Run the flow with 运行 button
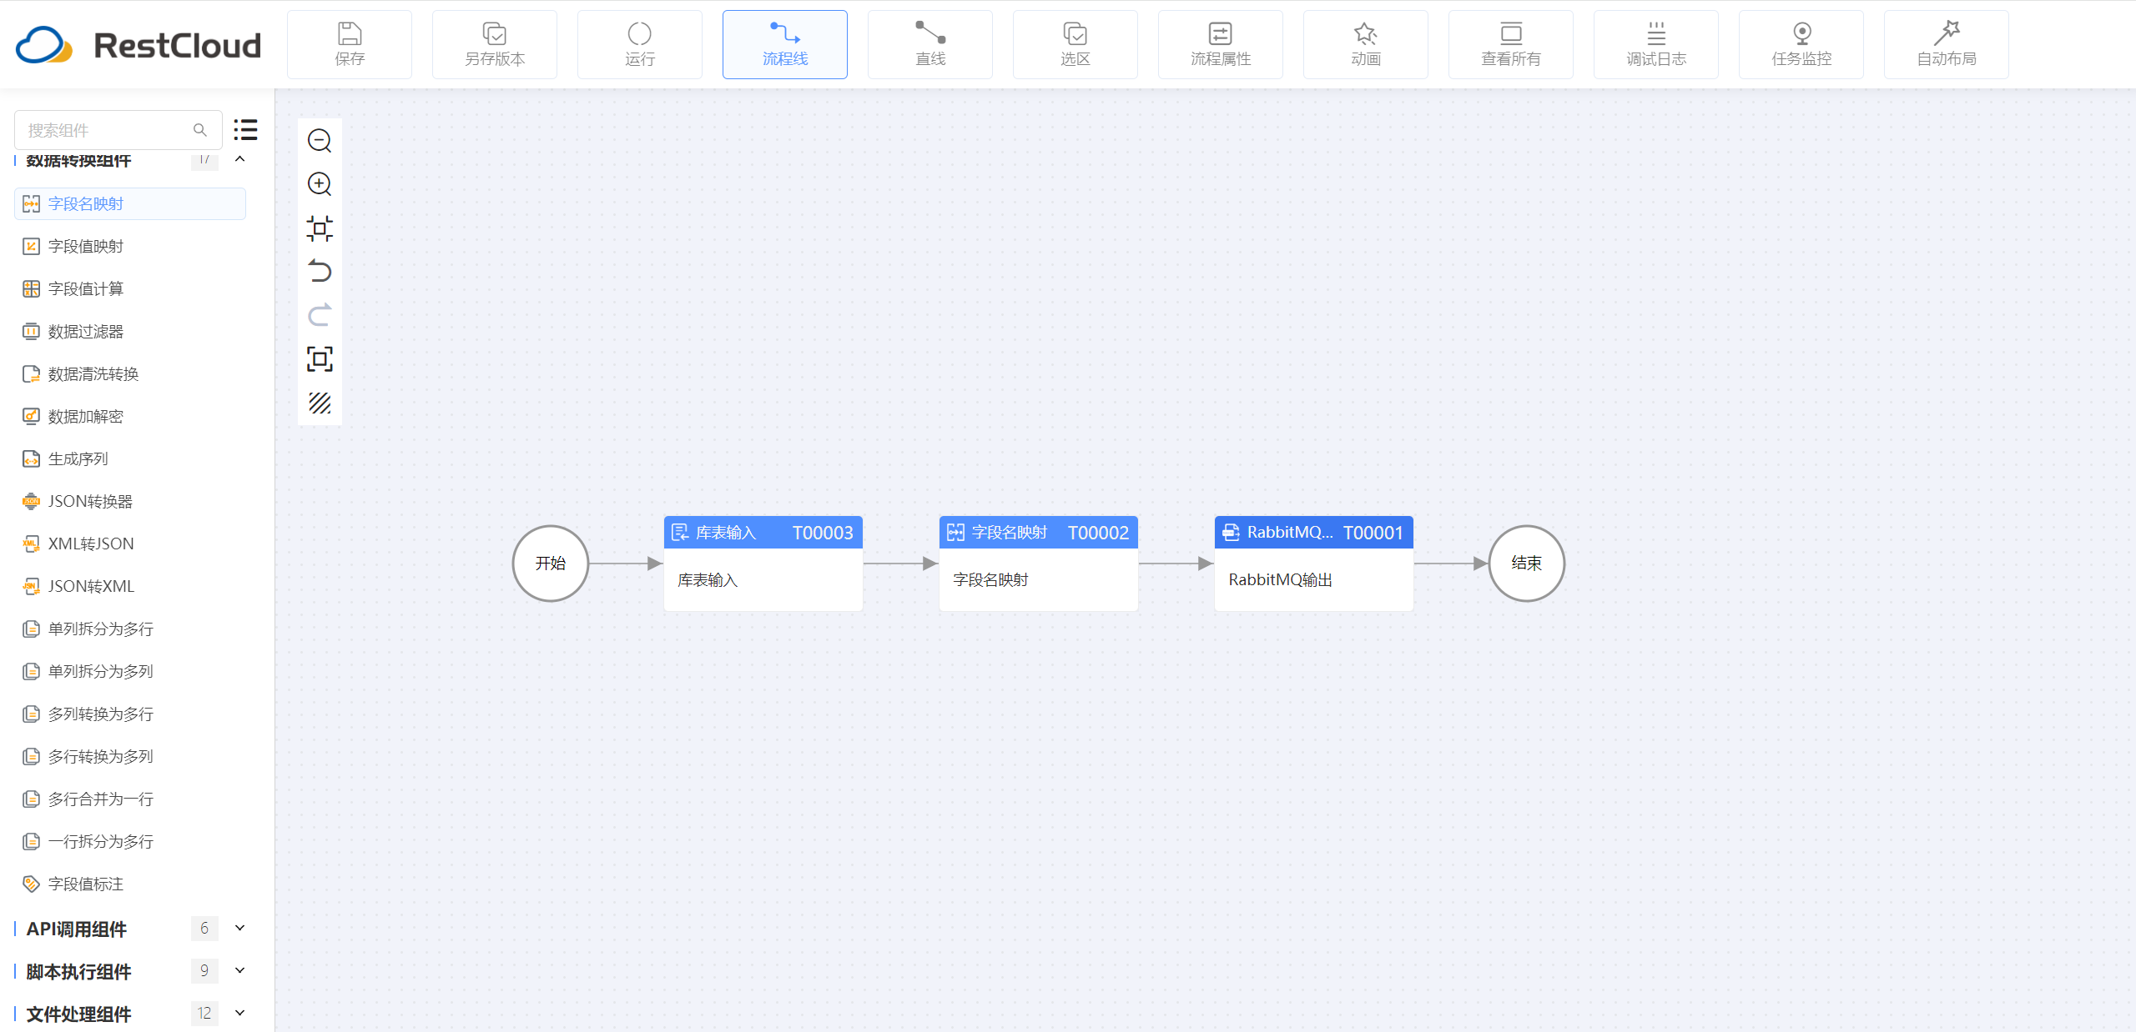Image resolution: width=2136 pixels, height=1032 pixels. point(640,45)
